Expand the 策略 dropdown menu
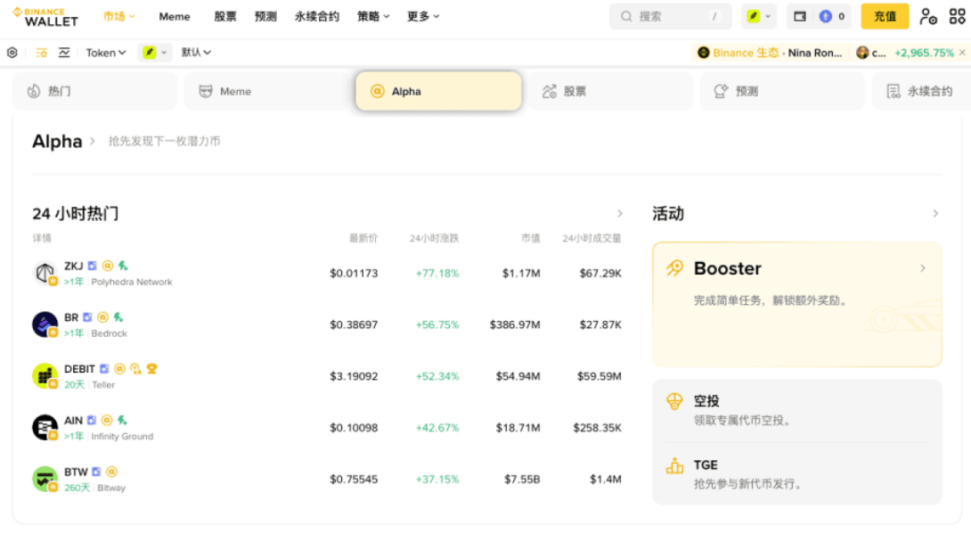Image resolution: width=971 pixels, height=534 pixels. [373, 17]
